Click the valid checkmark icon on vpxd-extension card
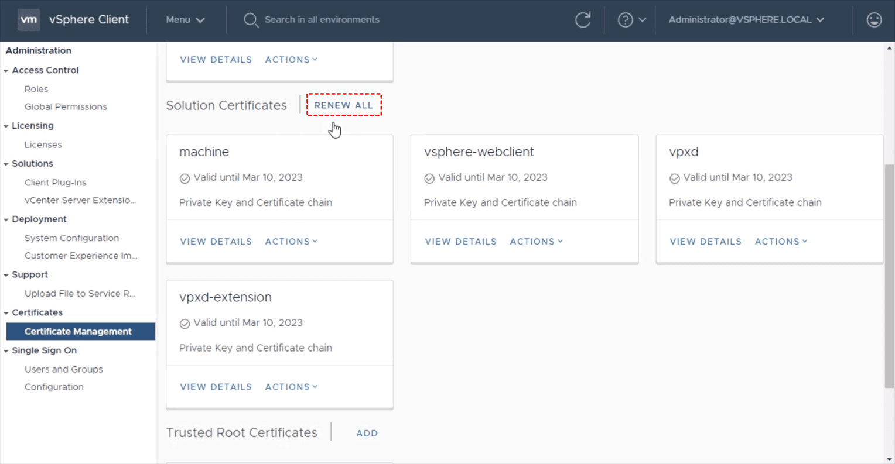 pyautogui.click(x=185, y=324)
